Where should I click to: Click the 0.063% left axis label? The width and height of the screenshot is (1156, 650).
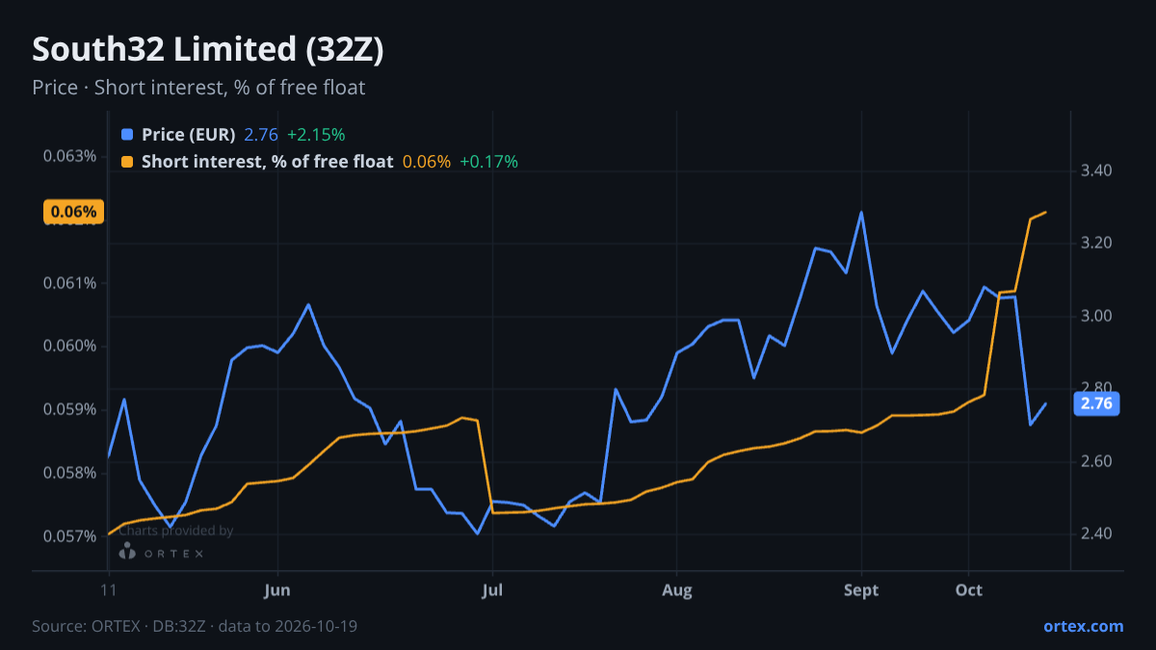point(70,156)
